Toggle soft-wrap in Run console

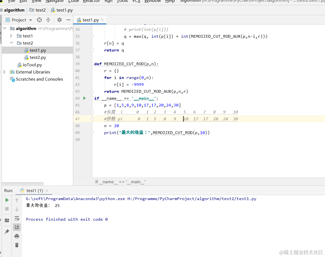17,218
